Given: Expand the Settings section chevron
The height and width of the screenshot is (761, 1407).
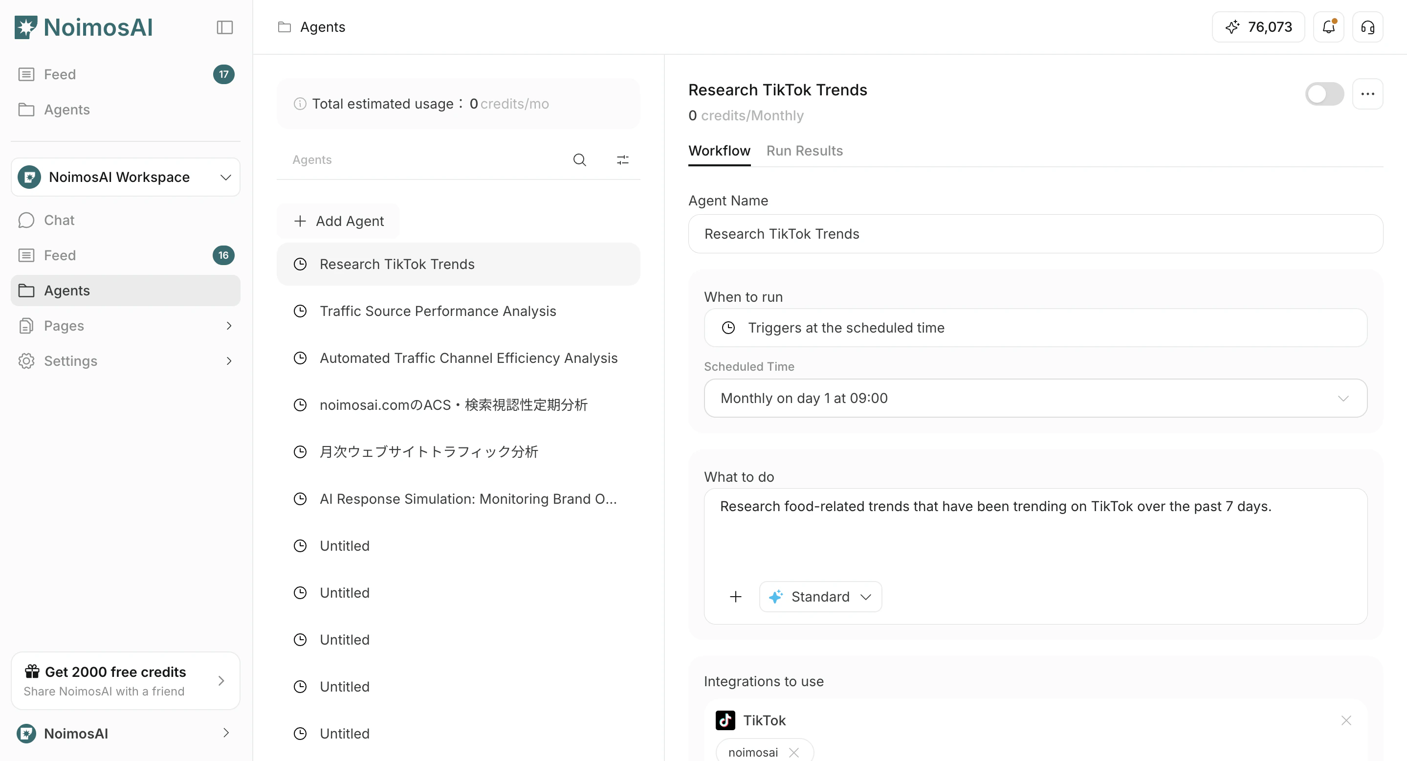Looking at the screenshot, I should tap(229, 361).
